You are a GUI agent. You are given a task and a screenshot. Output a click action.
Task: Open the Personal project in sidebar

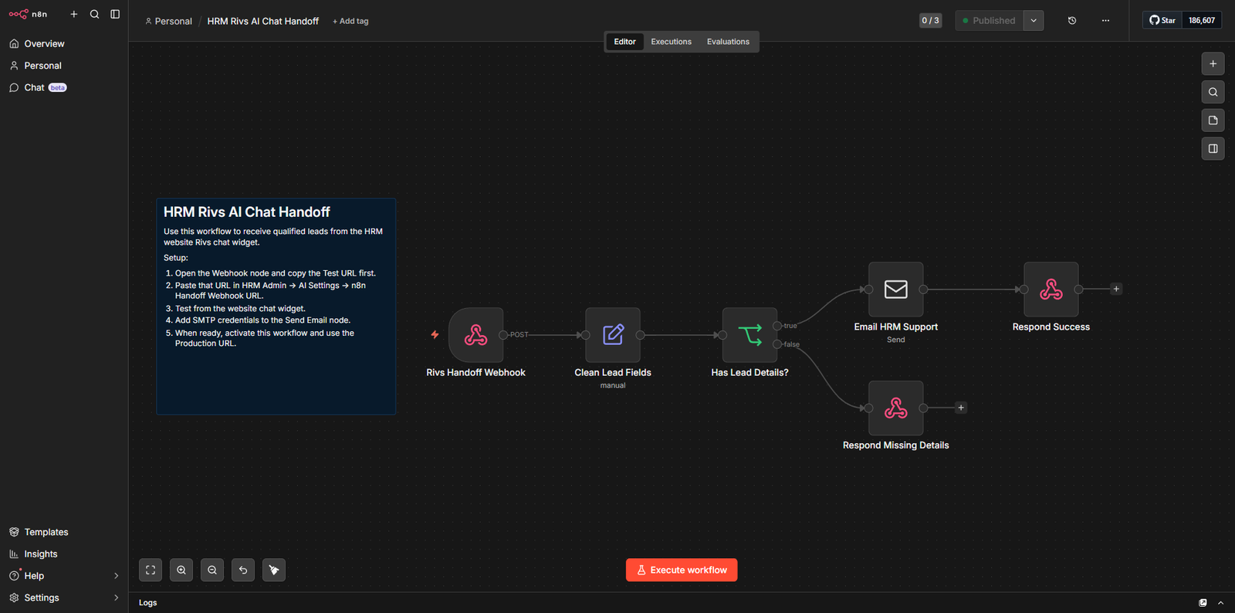coord(64,66)
